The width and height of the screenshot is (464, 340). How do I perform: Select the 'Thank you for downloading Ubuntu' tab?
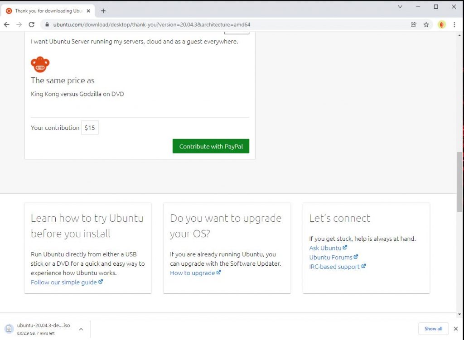[48, 11]
